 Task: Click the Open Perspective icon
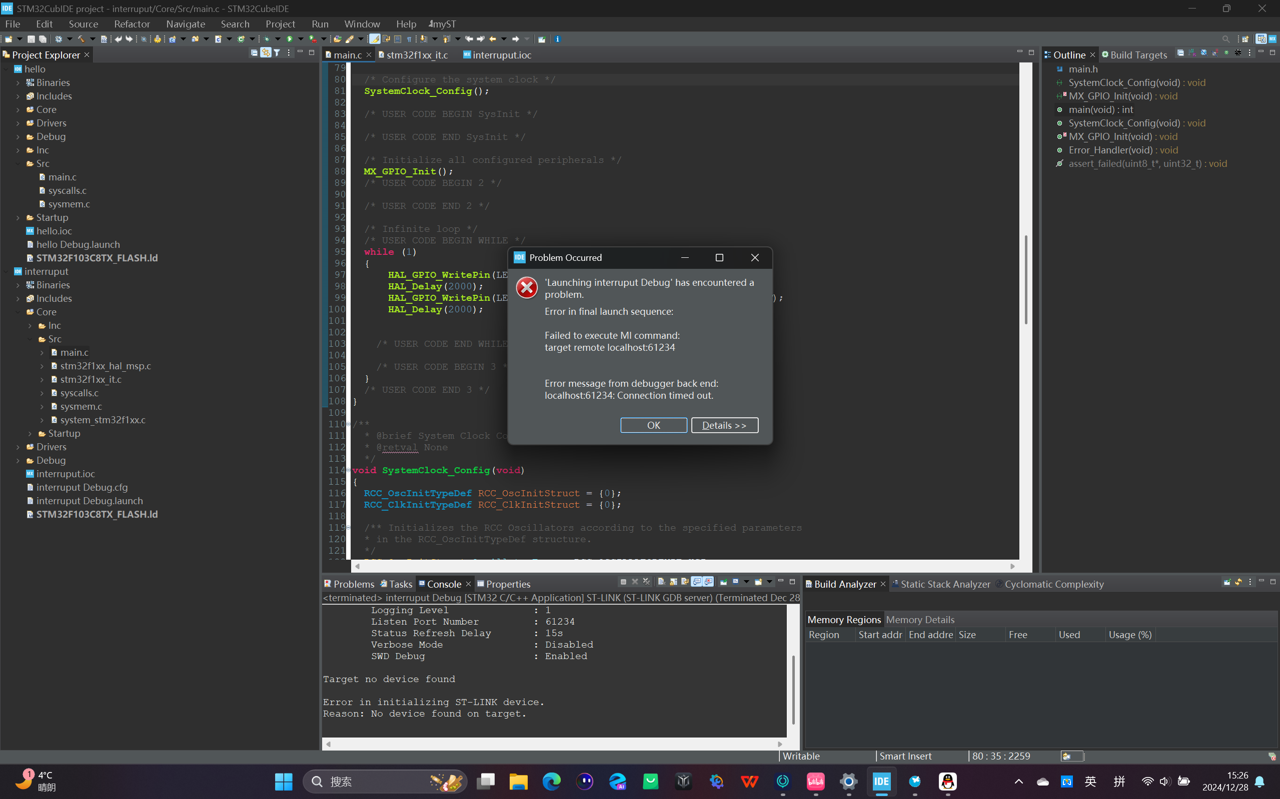[x=1245, y=39]
